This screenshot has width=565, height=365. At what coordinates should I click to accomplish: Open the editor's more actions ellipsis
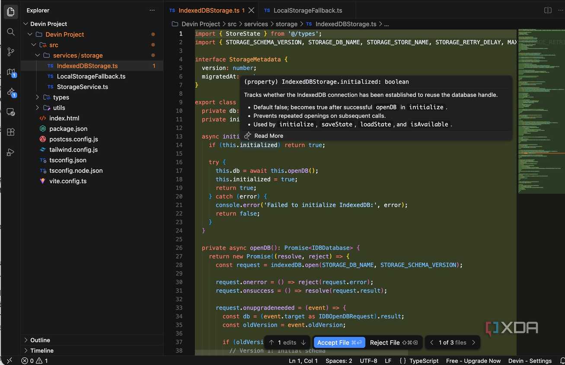coord(560,10)
